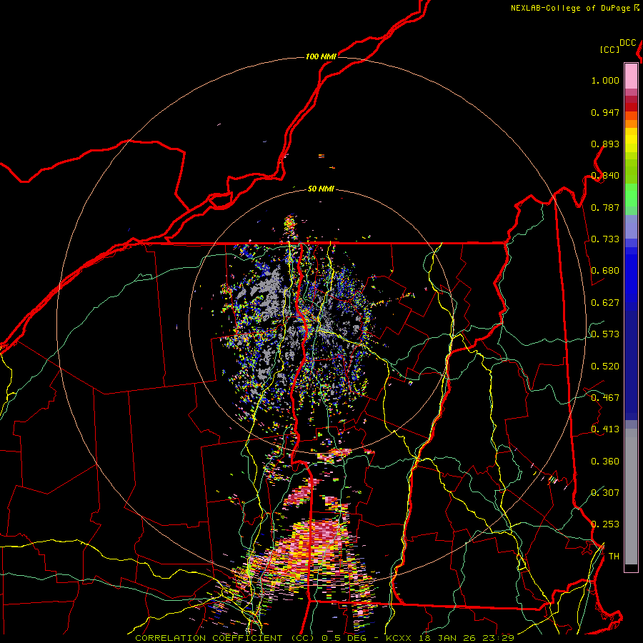The width and height of the screenshot is (643, 643).
Task: Pick the light pink swatch at the top of the color bar
Action: 631,76
